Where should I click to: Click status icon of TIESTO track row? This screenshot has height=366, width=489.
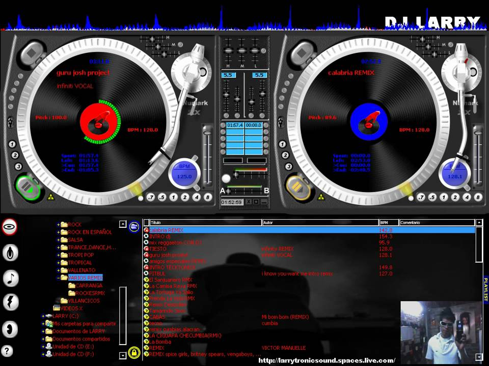[x=146, y=249]
